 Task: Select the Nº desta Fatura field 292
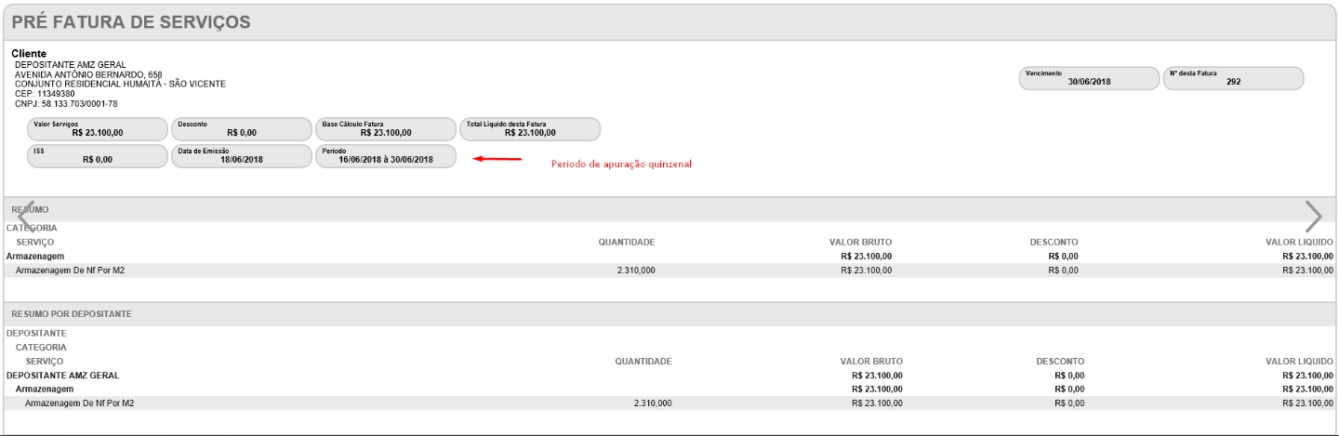pyautogui.click(x=1233, y=78)
